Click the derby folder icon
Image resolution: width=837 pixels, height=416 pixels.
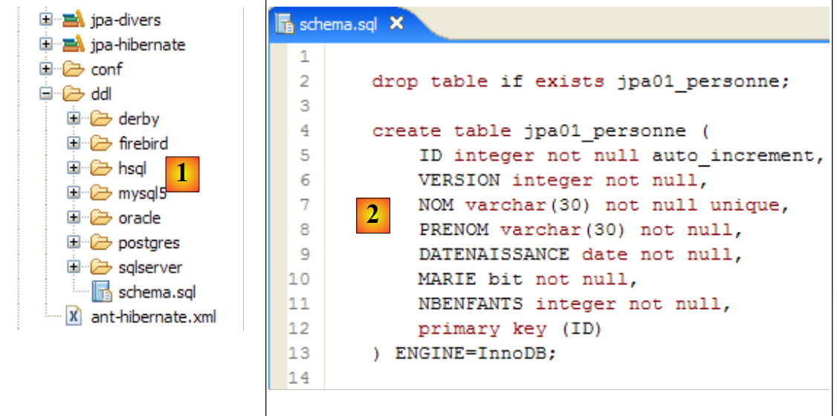click(x=100, y=119)
